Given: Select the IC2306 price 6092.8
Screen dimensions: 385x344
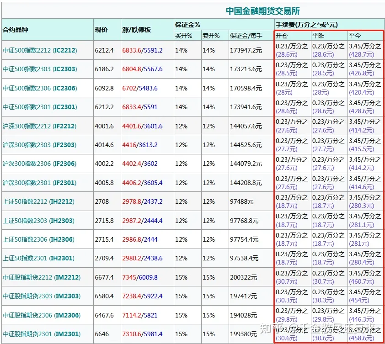Looking at the screenshot, I should pos(104,88).
